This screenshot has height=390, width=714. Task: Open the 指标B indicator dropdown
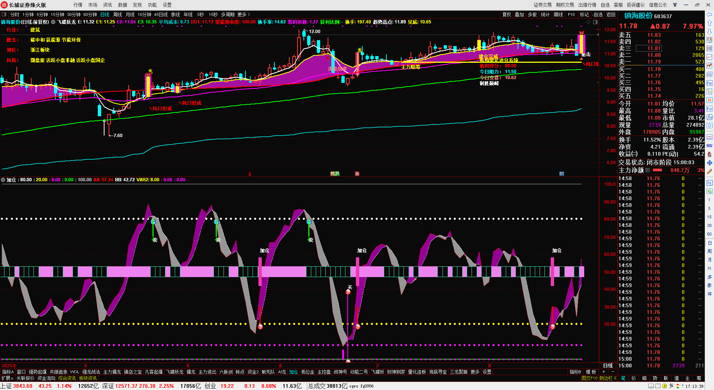click(x=575, y=372)
